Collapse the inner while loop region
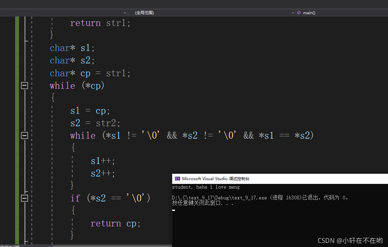Image resolution: width=388 pixels, height=247 pixels. [x=24, y=135]
